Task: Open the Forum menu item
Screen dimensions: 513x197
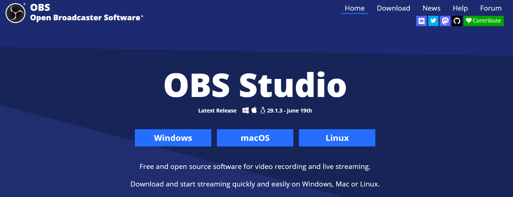Action: point(491,8)
